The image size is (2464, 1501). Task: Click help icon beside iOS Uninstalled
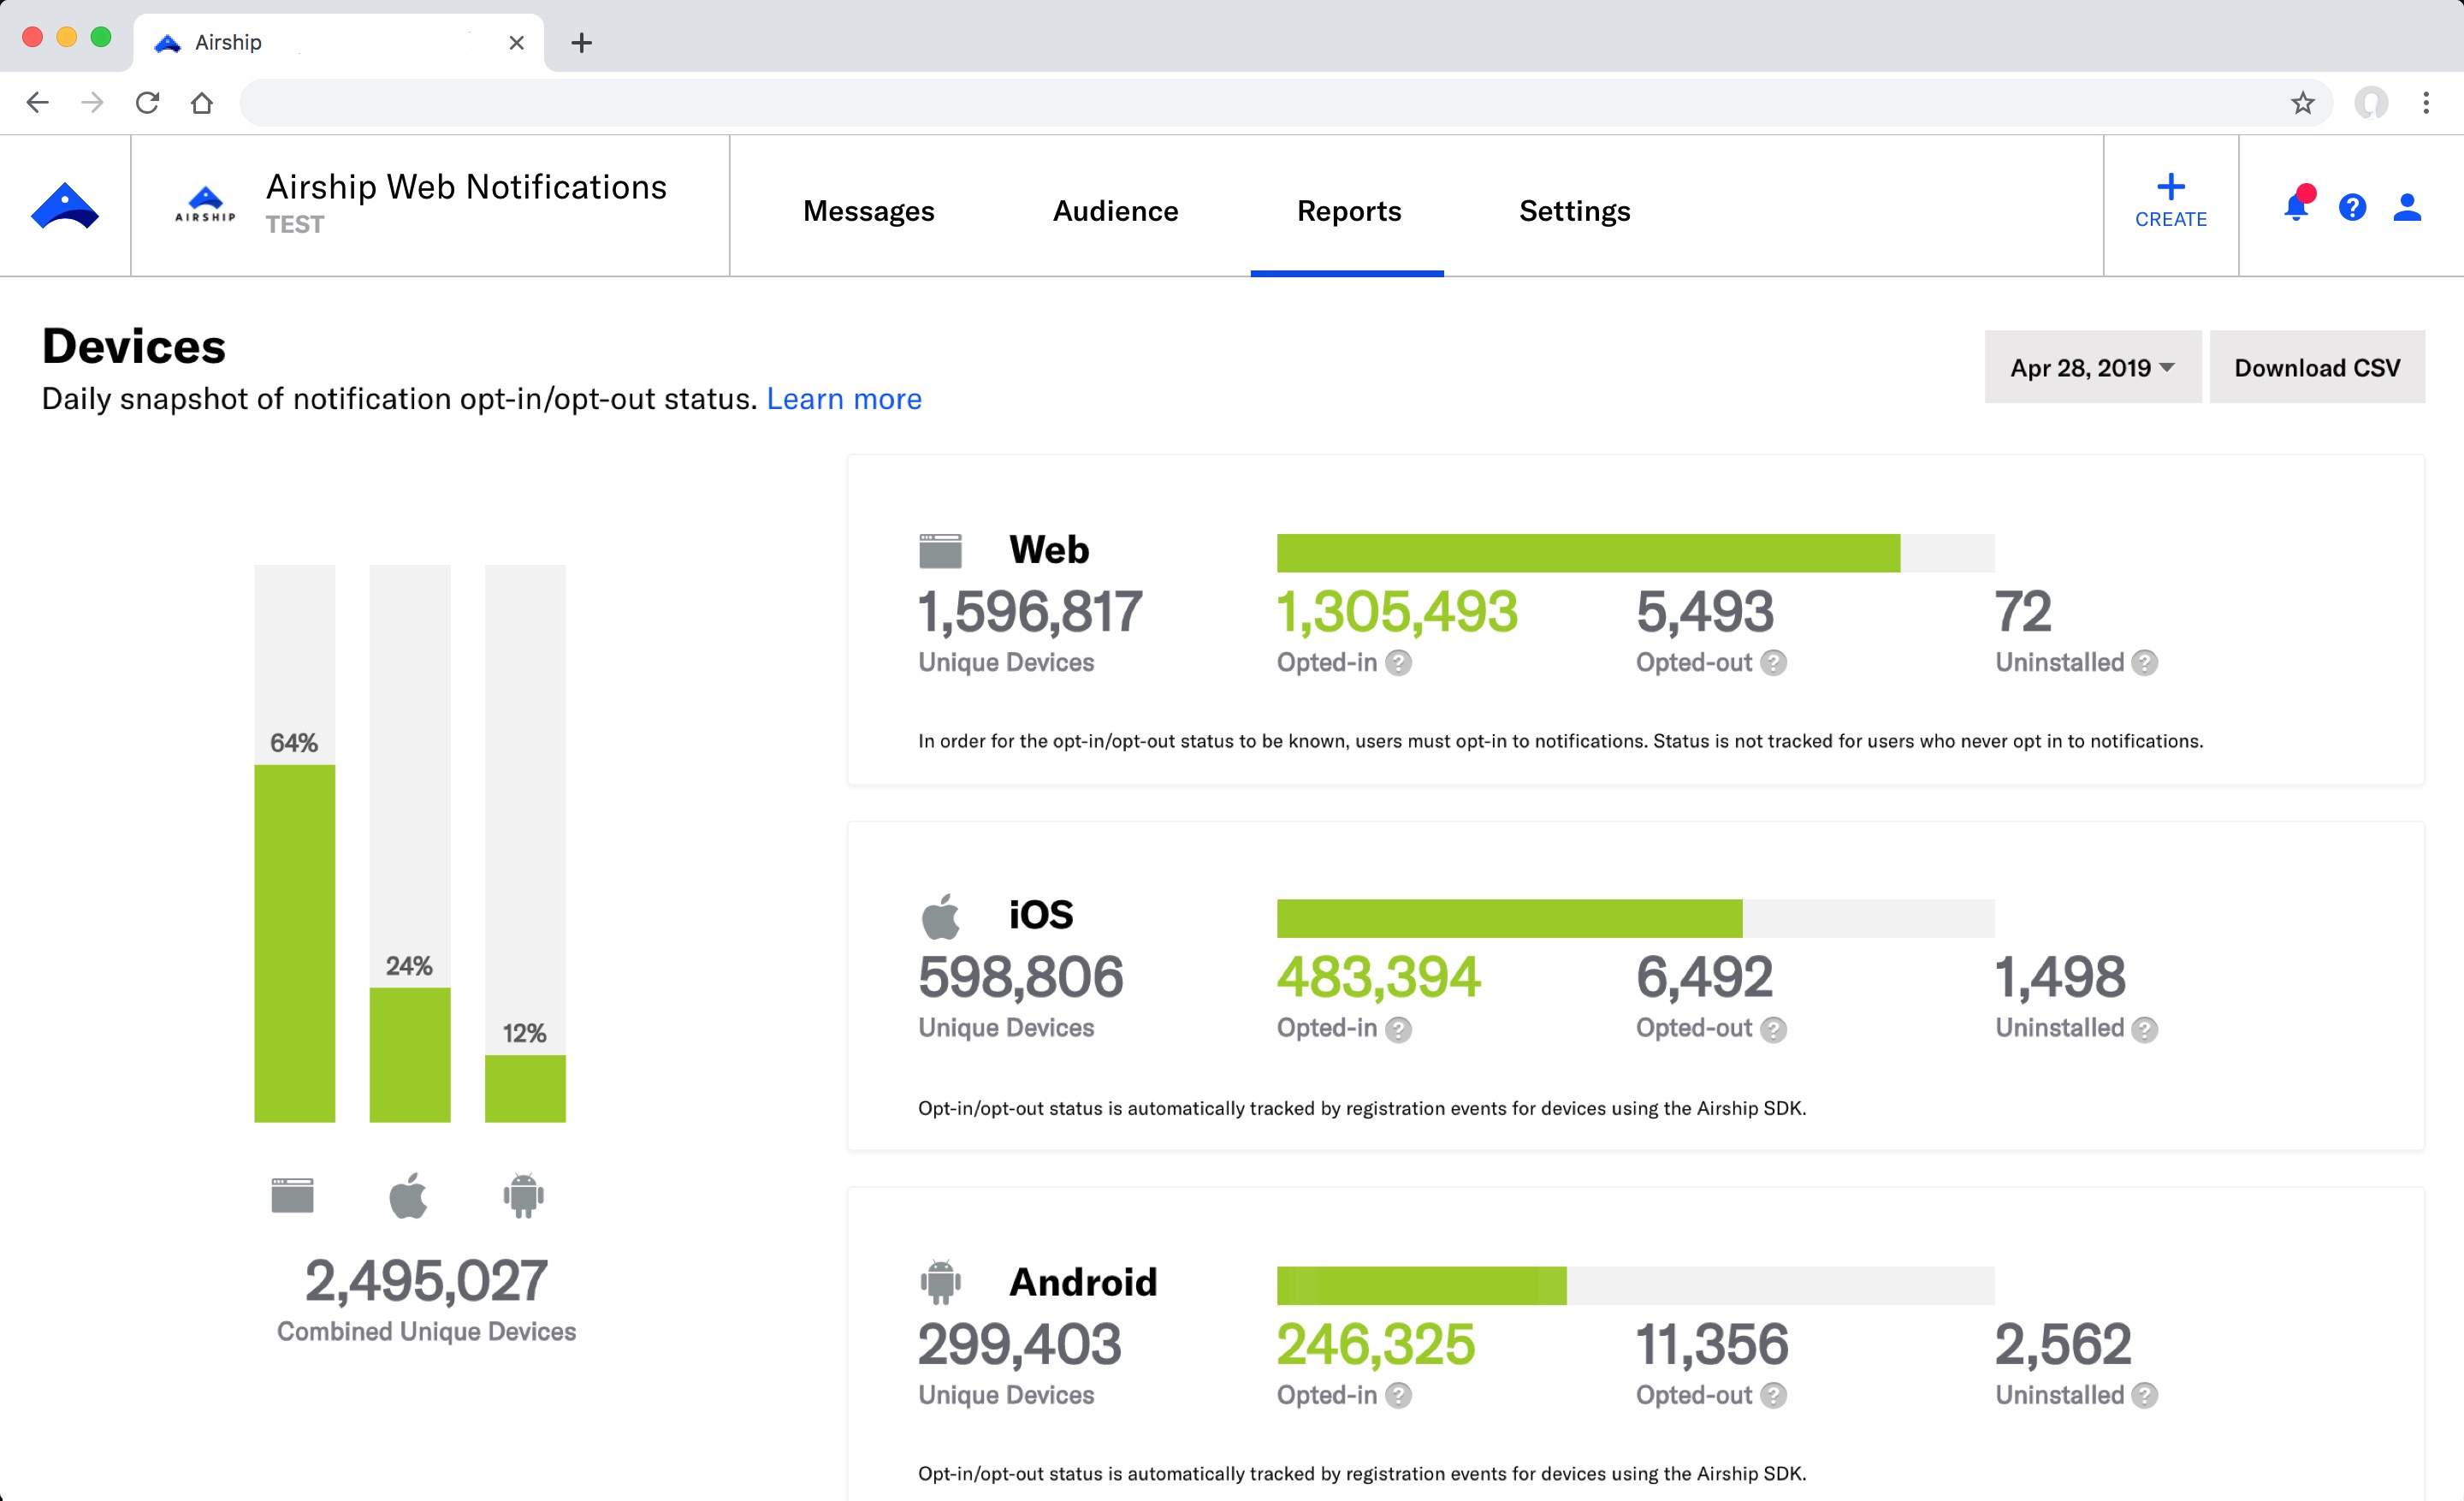pos(2144,1029)
